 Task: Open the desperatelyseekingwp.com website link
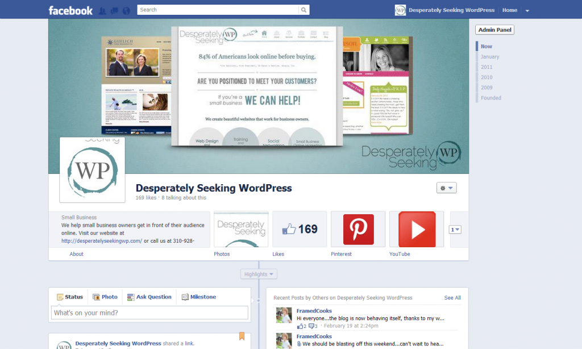click(102, 241)
